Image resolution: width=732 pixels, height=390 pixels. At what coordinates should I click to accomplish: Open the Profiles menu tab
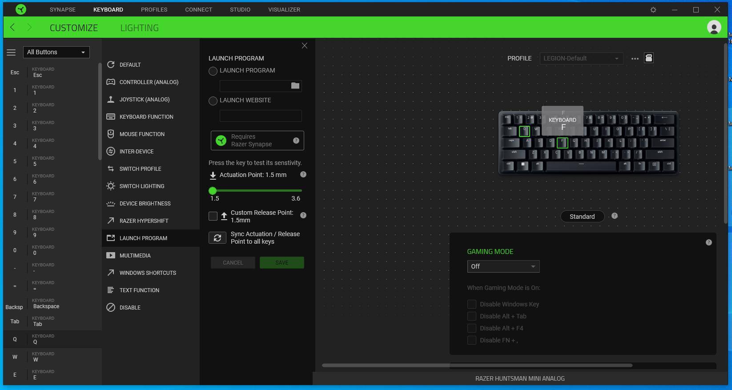point(154,9)
